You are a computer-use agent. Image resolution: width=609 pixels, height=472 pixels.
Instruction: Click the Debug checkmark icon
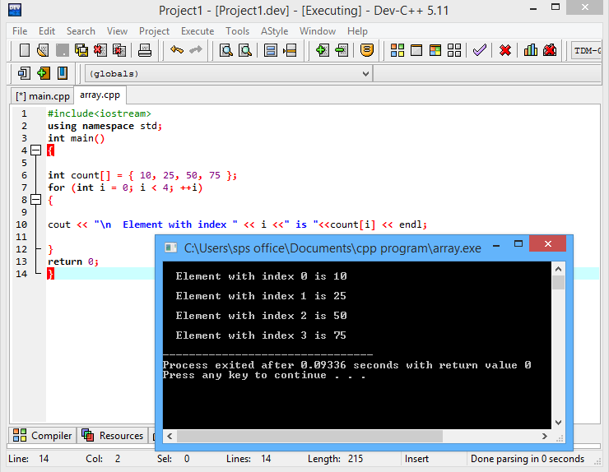click(480, 50)
